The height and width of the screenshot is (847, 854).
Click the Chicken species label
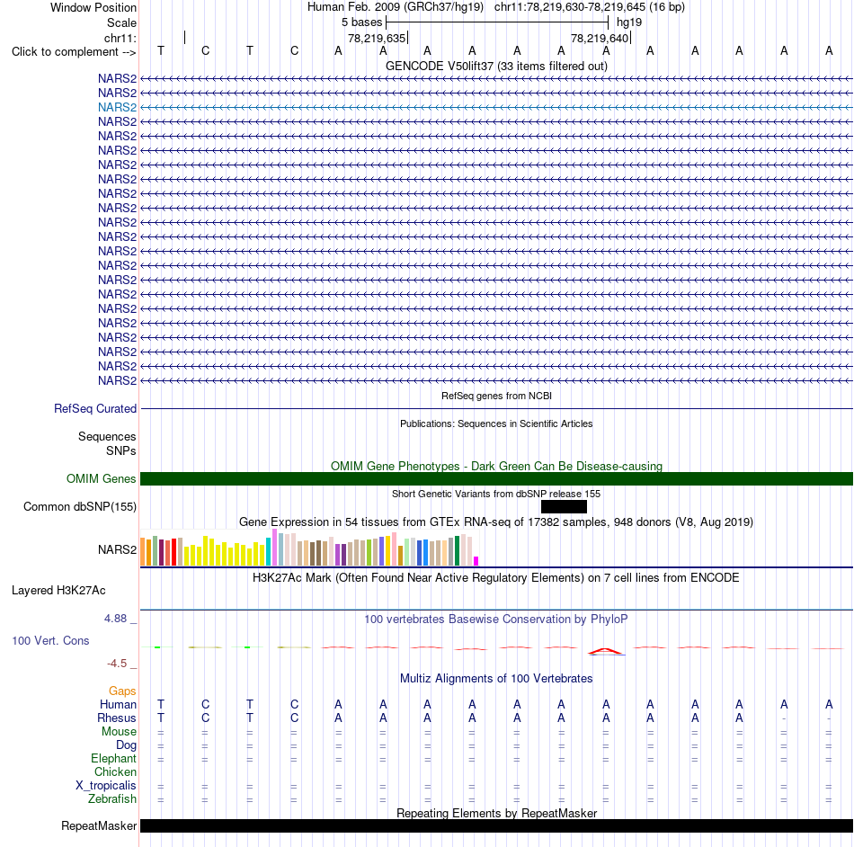click(115, 771)
